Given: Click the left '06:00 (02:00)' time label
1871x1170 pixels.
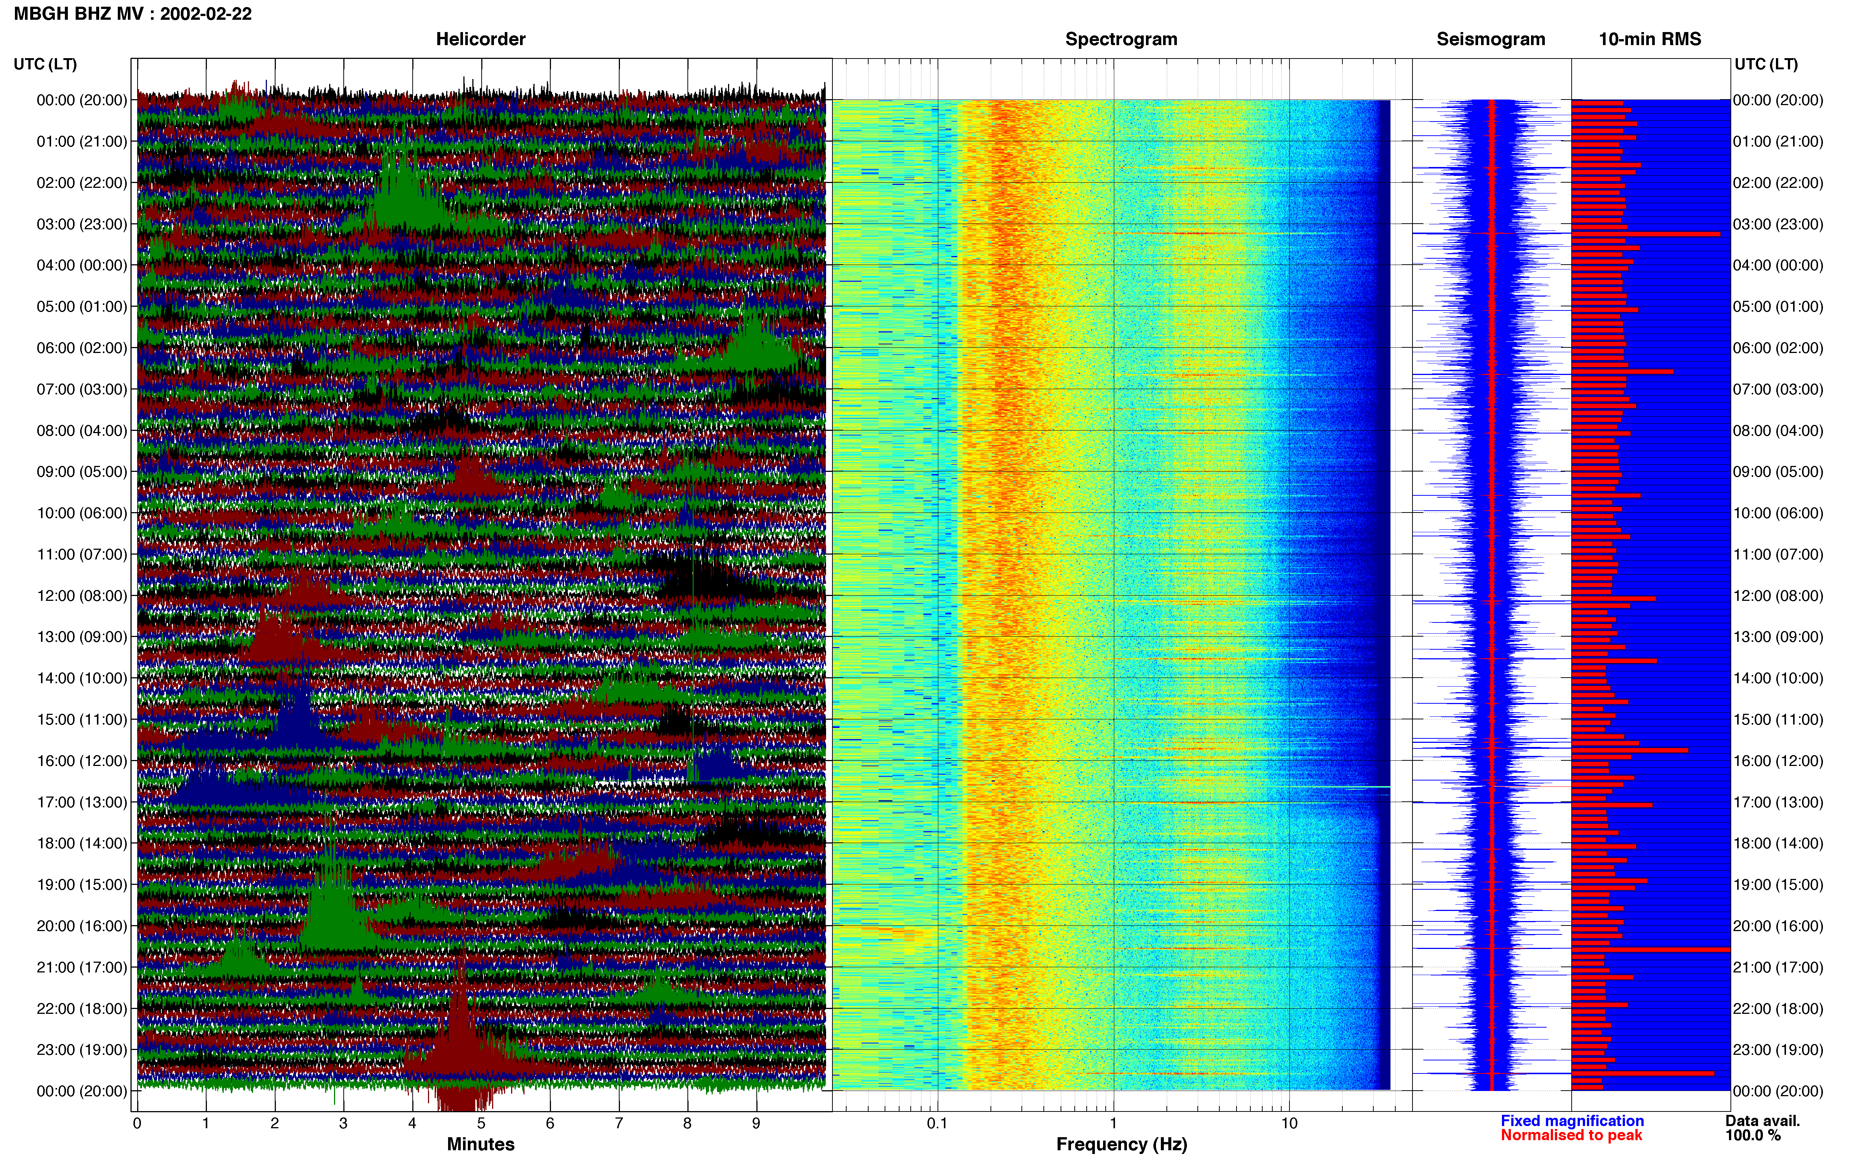Looking at the screenshot, I should (82, 348).
